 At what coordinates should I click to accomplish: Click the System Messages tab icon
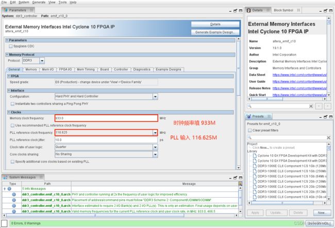[x=6, y=177]
